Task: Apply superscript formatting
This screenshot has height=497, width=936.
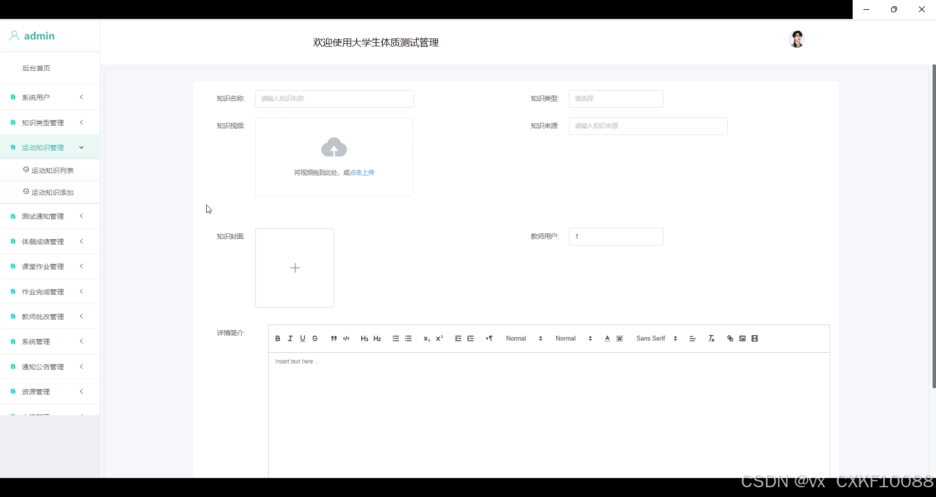Action: coord(439,339)
